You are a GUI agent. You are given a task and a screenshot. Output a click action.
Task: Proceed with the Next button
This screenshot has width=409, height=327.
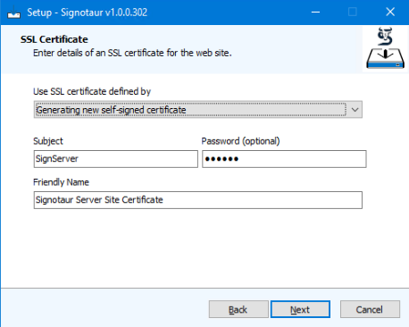(300, 309)
